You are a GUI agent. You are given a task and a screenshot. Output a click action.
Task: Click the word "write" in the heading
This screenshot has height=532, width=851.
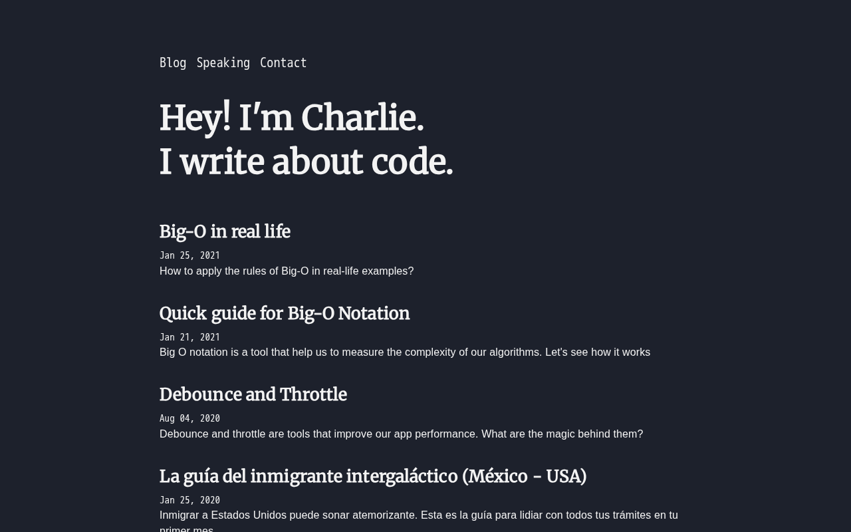tap(222, 162)
